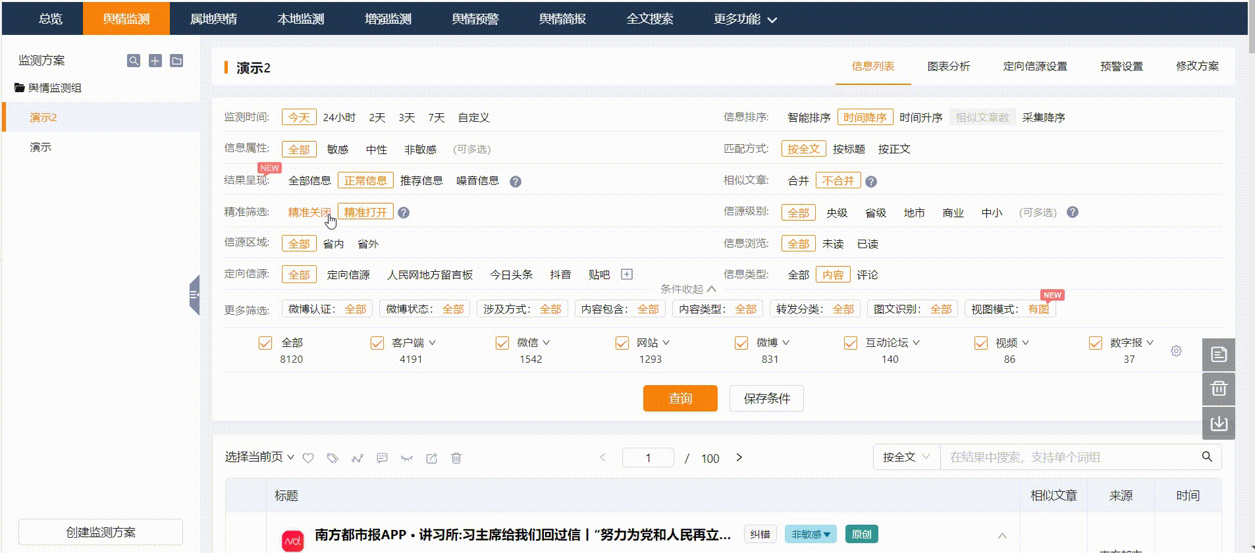1255x553 pixels.
Task: Click the 纠错 button on the first article
Action: pyautogui.click(x=761, y=534)
